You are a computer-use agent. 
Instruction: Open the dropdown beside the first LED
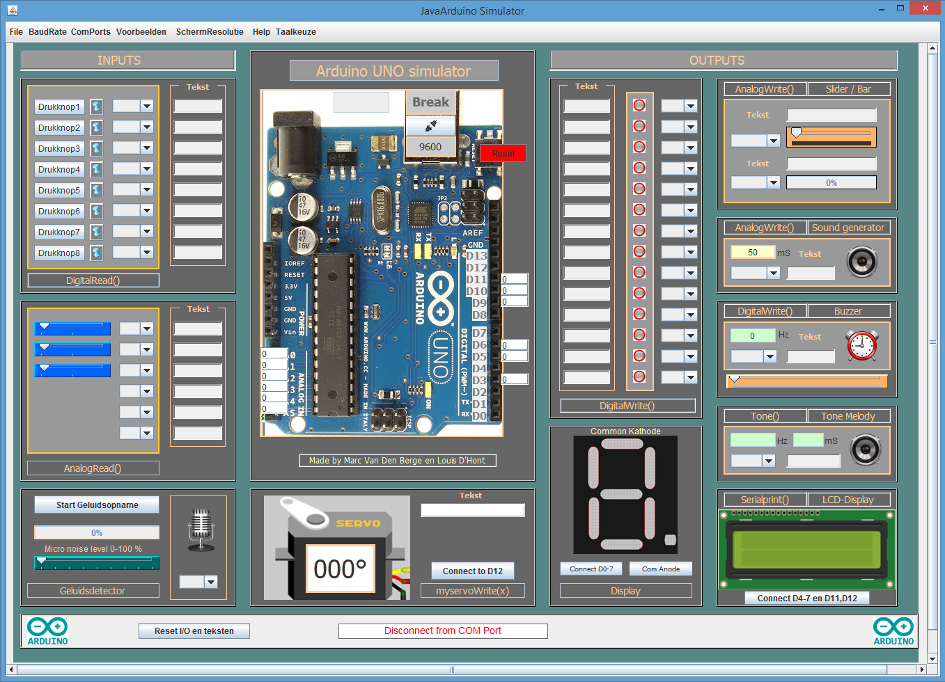(x=690, y=106)
